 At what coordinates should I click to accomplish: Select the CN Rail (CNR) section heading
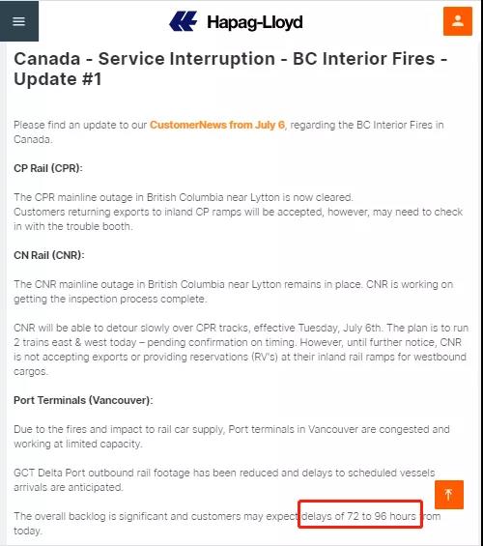click(x=49, y=255)
